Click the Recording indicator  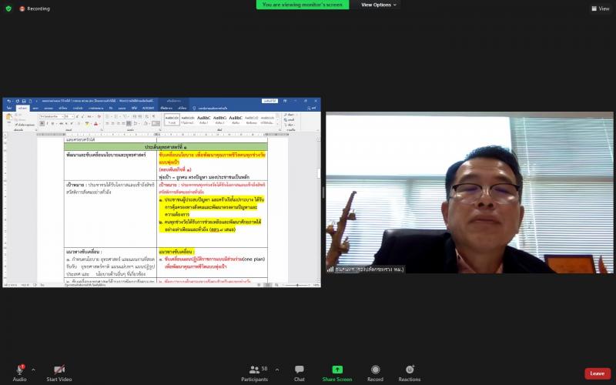[35, 8]
